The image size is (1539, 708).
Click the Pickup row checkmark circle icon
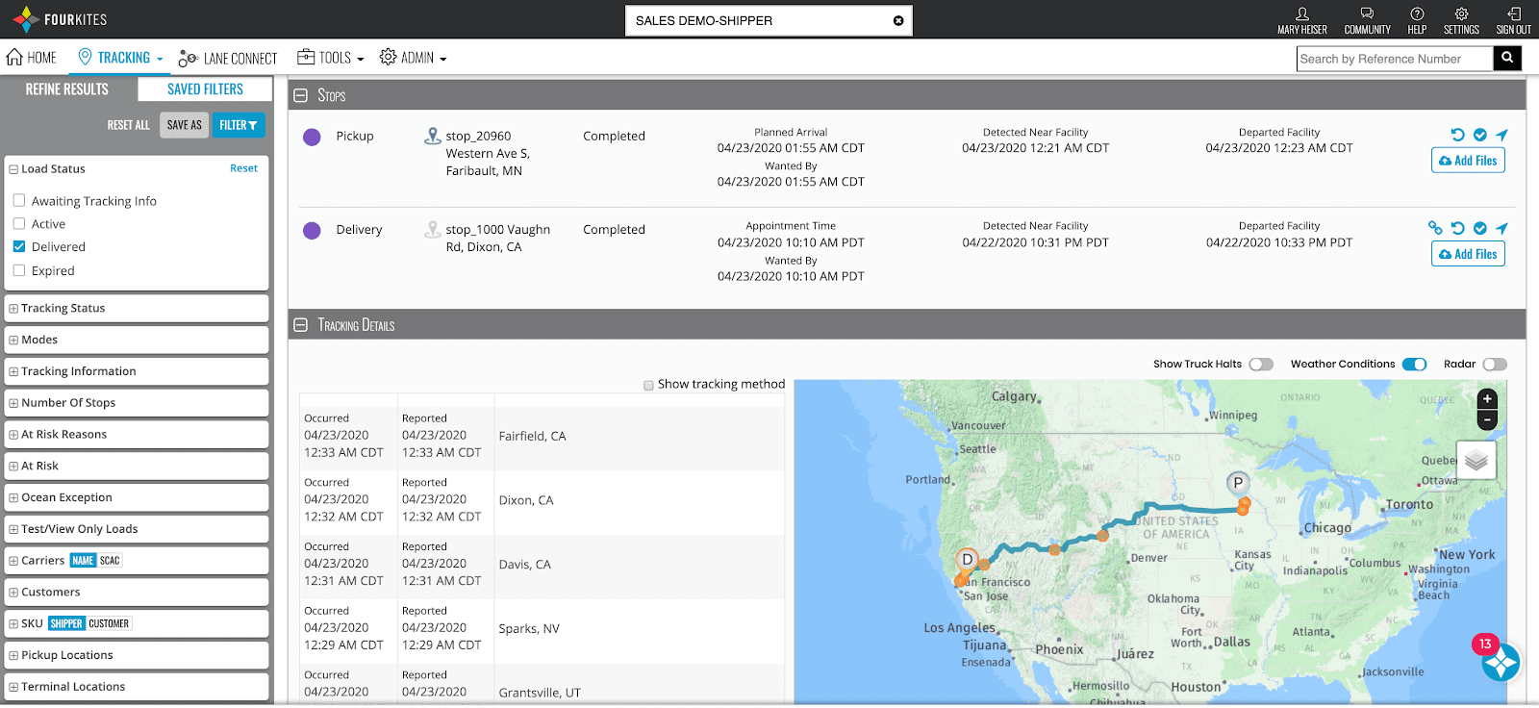[x=1480, y=135]
